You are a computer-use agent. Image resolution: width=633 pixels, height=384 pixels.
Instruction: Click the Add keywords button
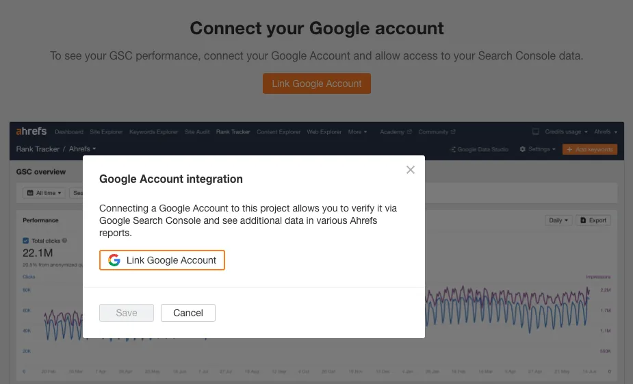point(589,149)
